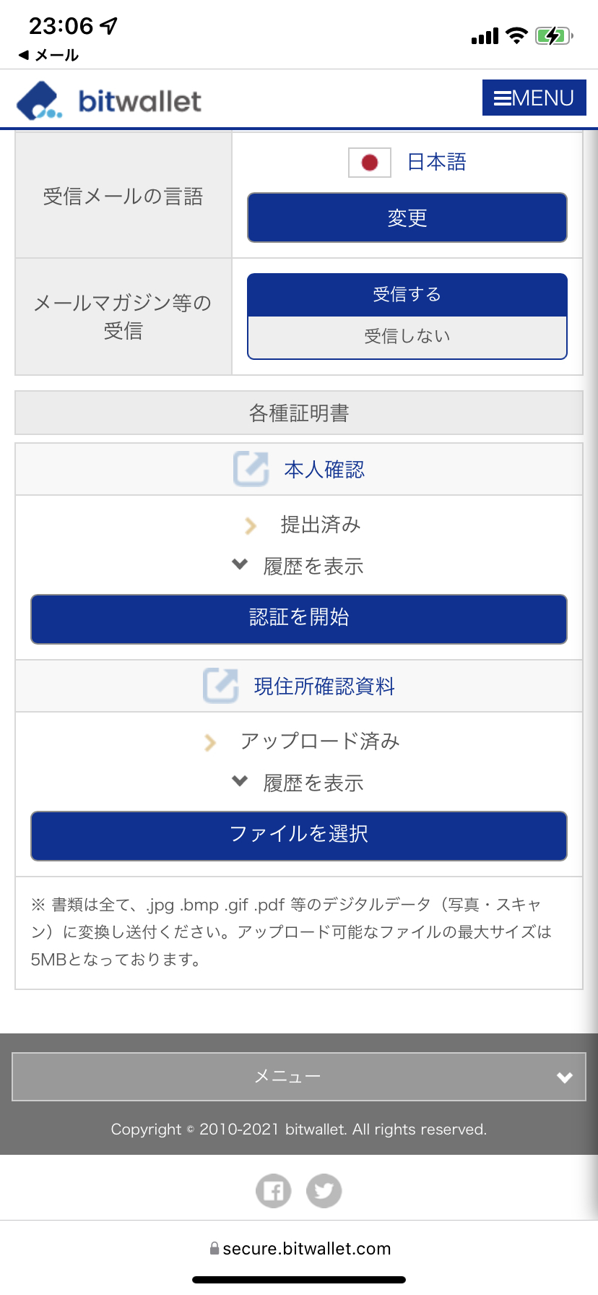Image resolution: width=598 pixels, height=1295 pixels.
Task: Click the 変更 language change button
Action: [x=407, y=218]
